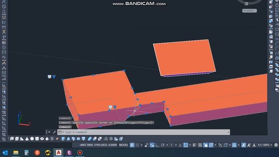Select the Presspull tool
Screen dimensions: 279x157
pyautogui.click(x=68, y=139)
